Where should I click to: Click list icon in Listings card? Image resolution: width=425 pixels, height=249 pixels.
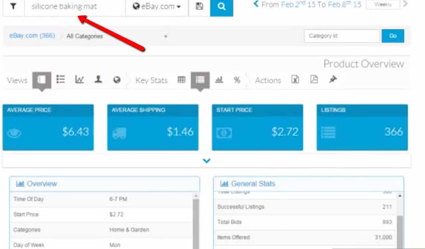click(x=329, y=132)
